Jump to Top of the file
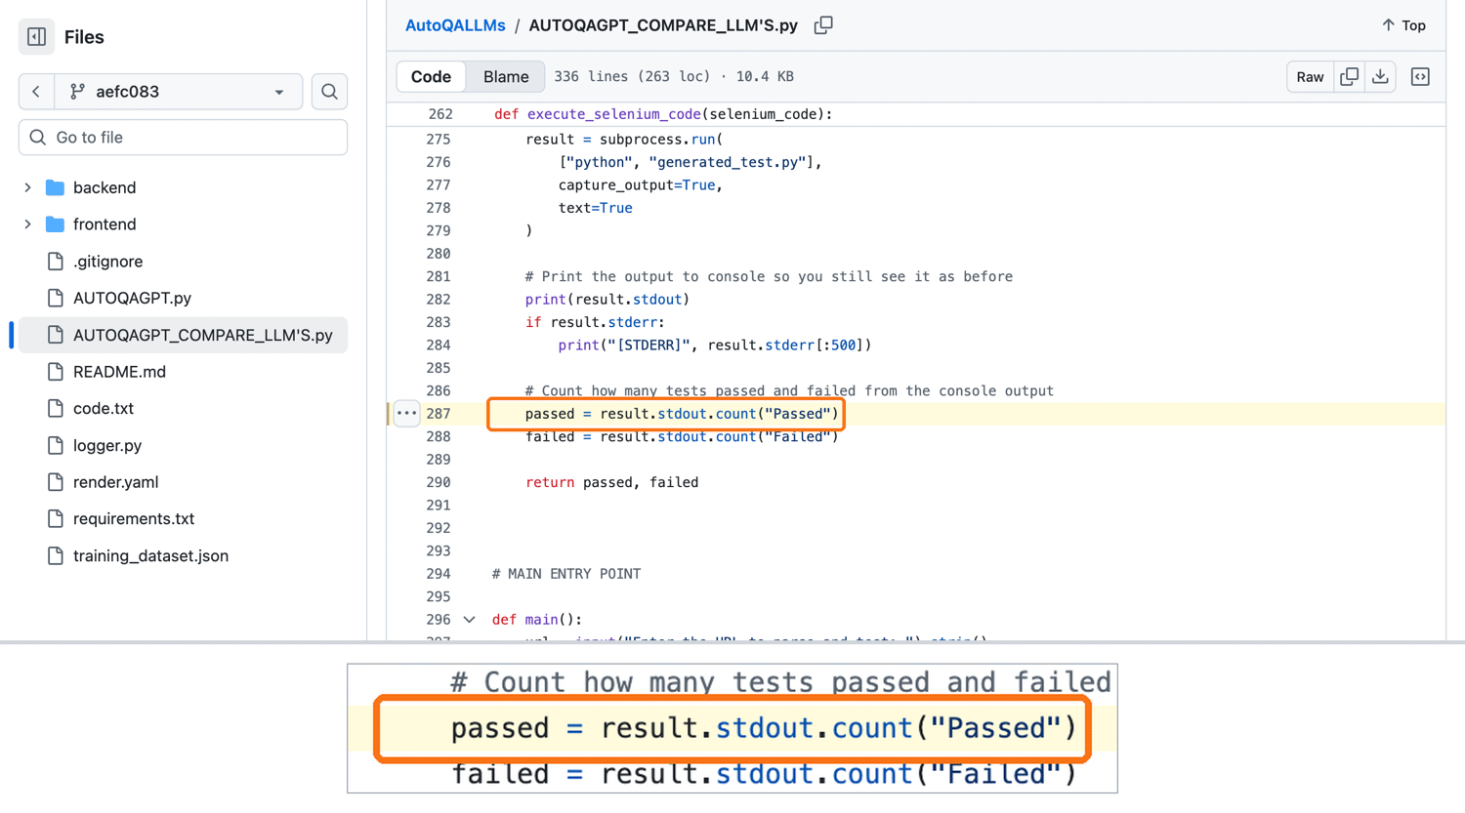The width and height of the screenshot is (1465, 813). pyautogui.click(x=1403, y=25)
